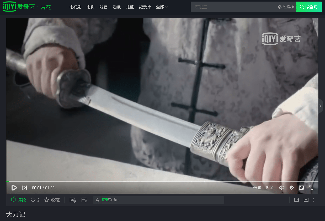This screenshot has height=221, width=325.
Task: Open the 热搜榜 hot search link
Action: point(286,7)
